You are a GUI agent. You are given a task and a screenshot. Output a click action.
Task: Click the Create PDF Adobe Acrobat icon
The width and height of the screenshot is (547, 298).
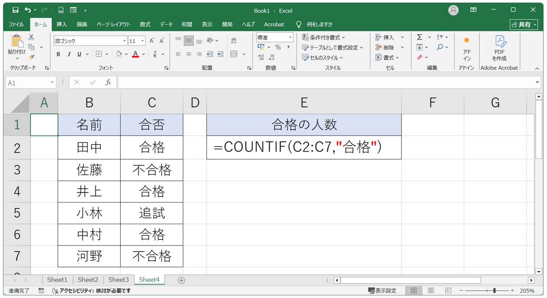[x=499, y=48]
